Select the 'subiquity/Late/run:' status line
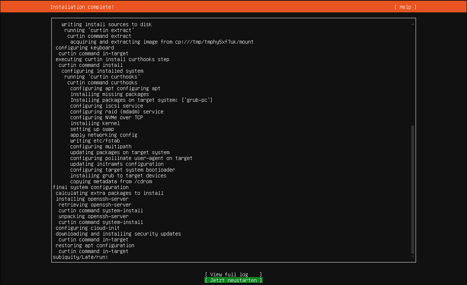Image resolution: width=467 pixels, height=285 pixels. 80,257
